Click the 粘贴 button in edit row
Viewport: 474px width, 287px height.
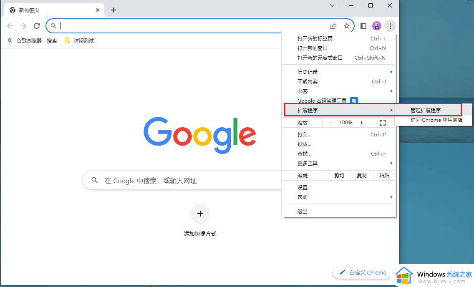pyautogui.click(x=384, y=176)
